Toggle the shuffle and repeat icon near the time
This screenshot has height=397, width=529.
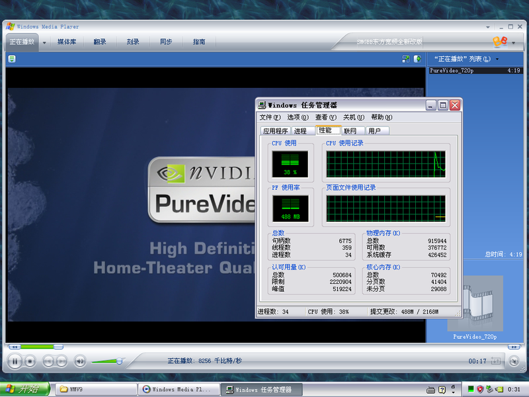pos(495,361)
